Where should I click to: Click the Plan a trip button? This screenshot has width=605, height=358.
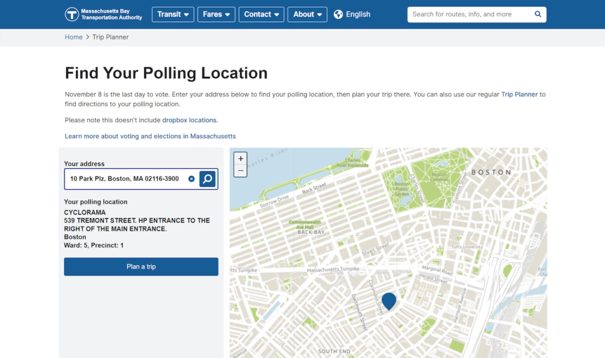pyautogui.click(x=141, y=266)
